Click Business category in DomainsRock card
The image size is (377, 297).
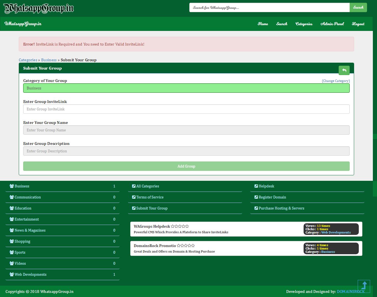tap(328, 252)
